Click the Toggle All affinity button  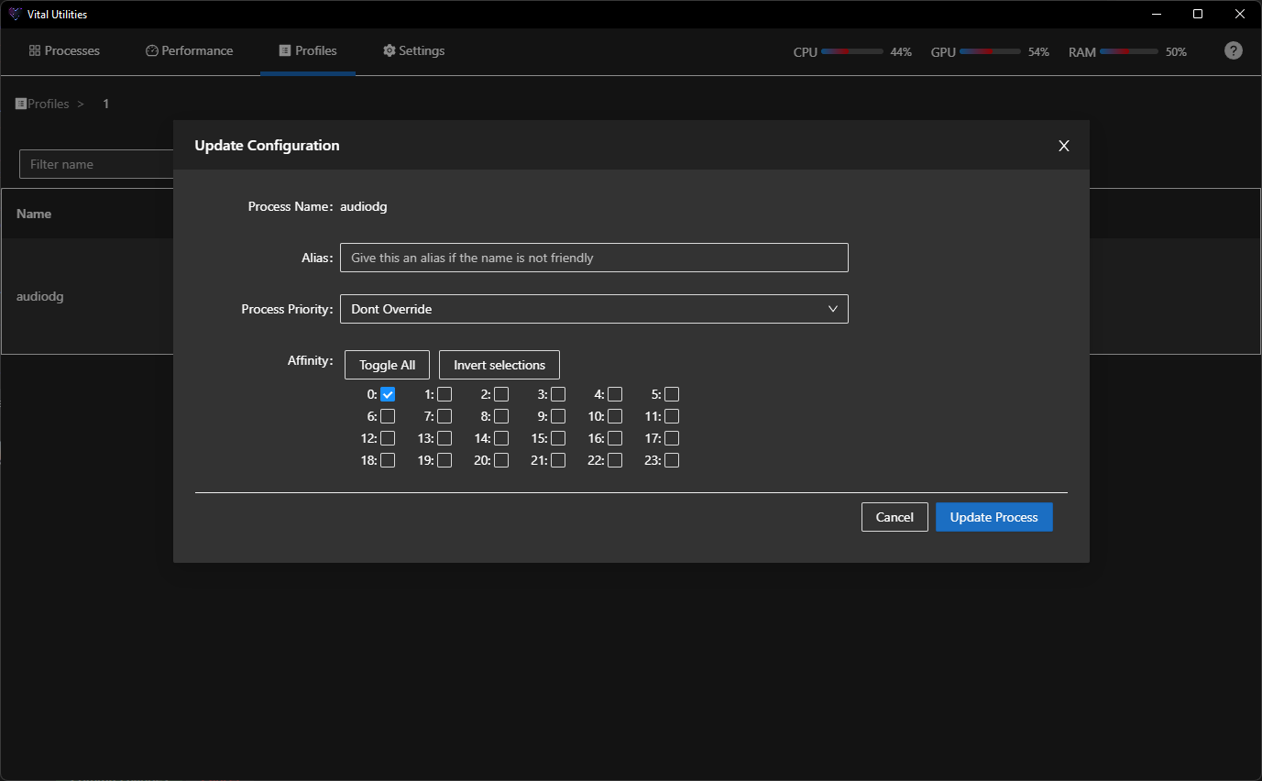pyautogui.click(x=387, y=365)
